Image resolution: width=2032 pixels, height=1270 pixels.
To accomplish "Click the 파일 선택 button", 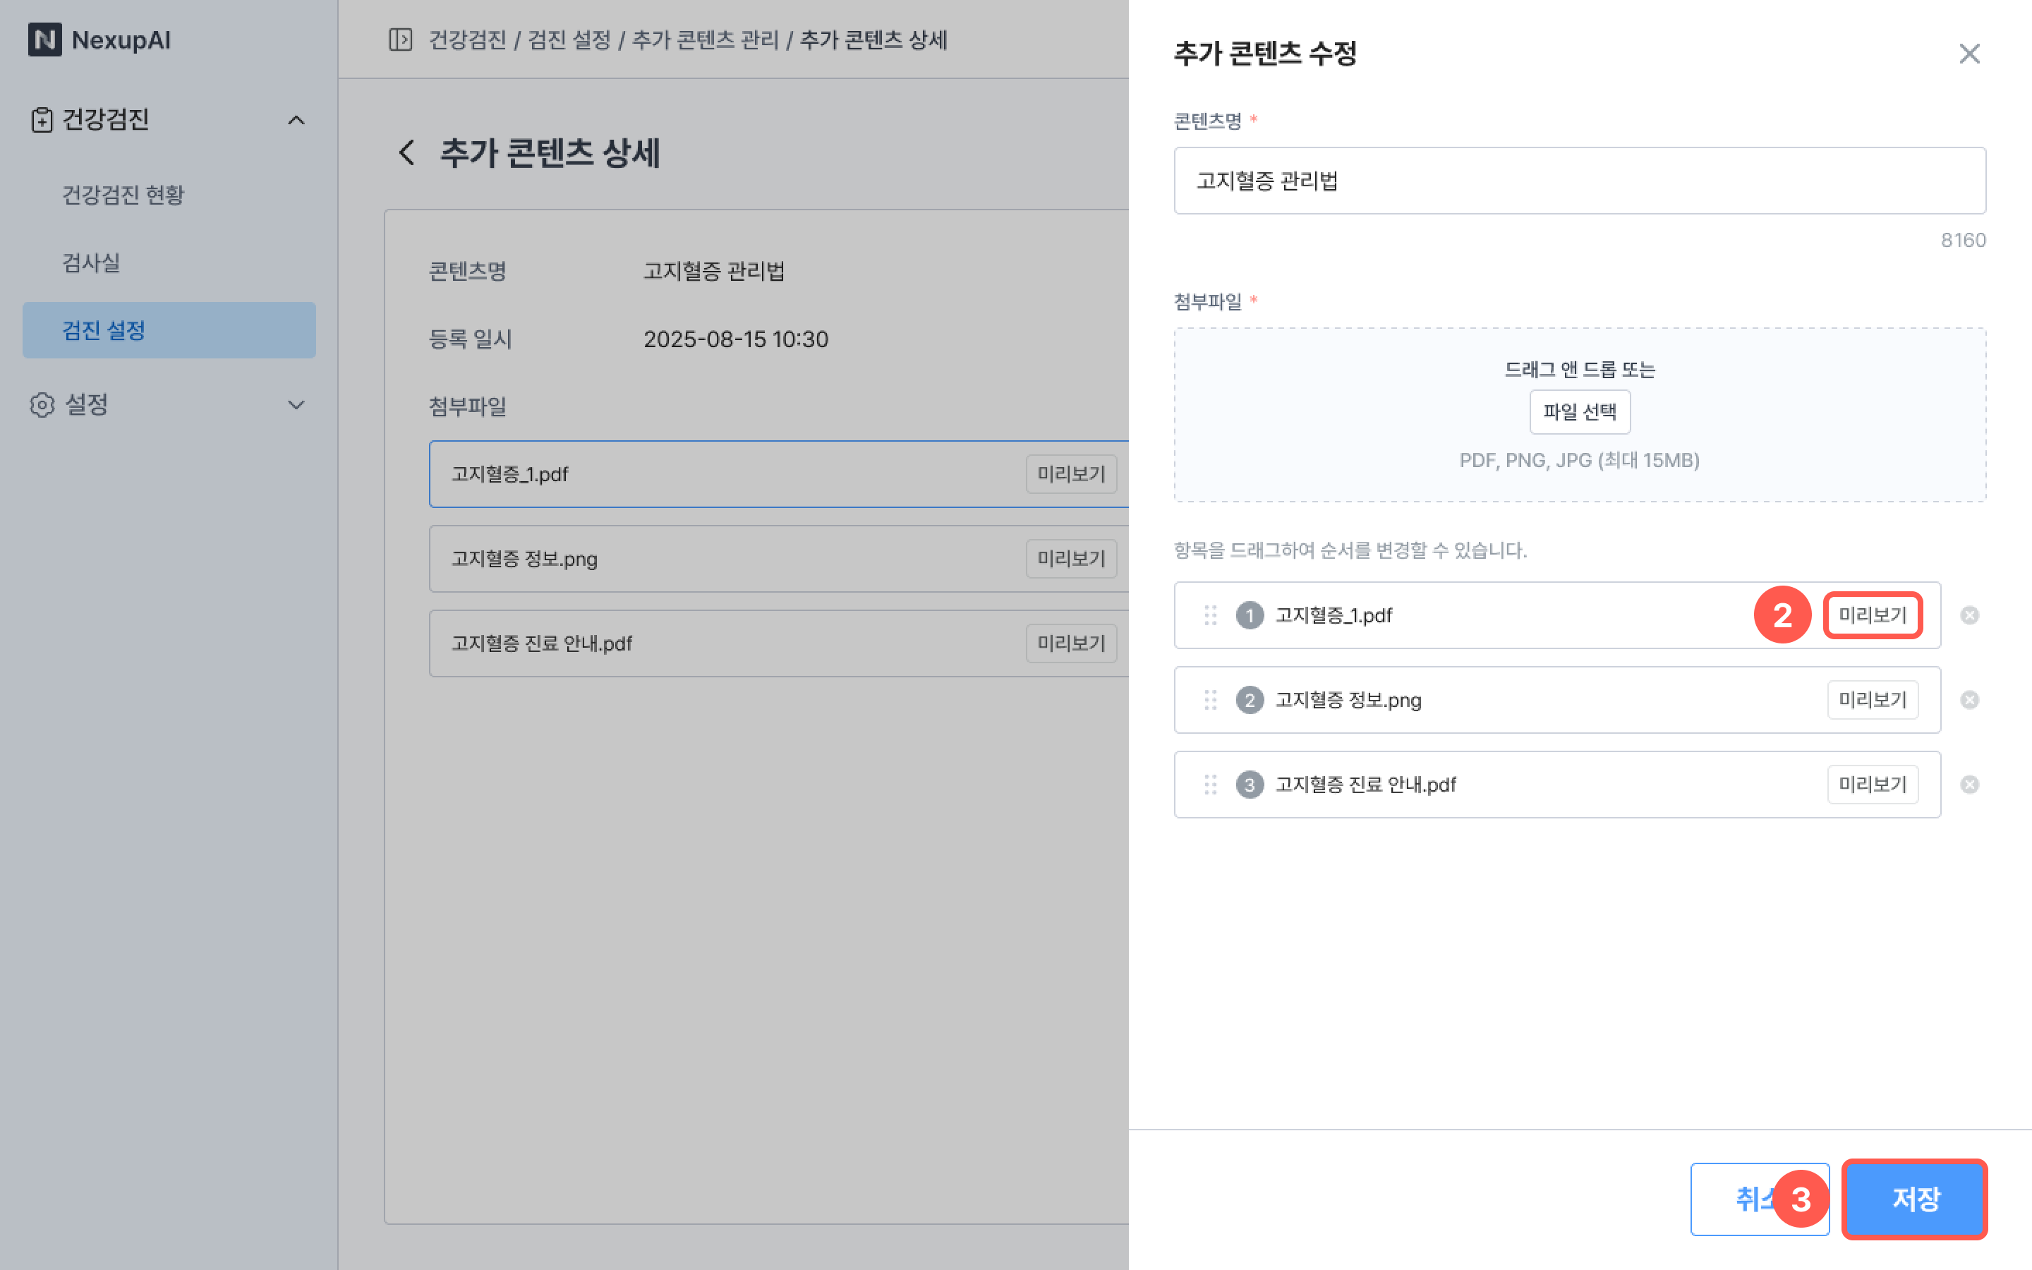I will [x=1580, y=411].
